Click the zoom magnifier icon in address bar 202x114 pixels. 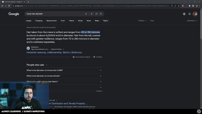tap(172, 6)
